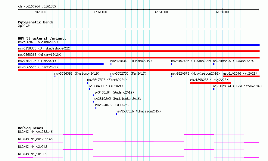The width and height of the screenshot is (268, 161).
Task: Select the nsv6138885 (ByrskaBishop2022) red bar
Action: tap(139, 51)
